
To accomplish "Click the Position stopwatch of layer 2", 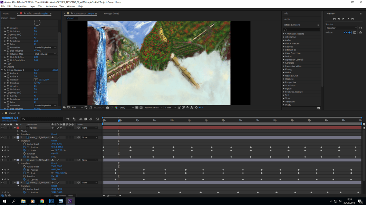I will (25, 147).
